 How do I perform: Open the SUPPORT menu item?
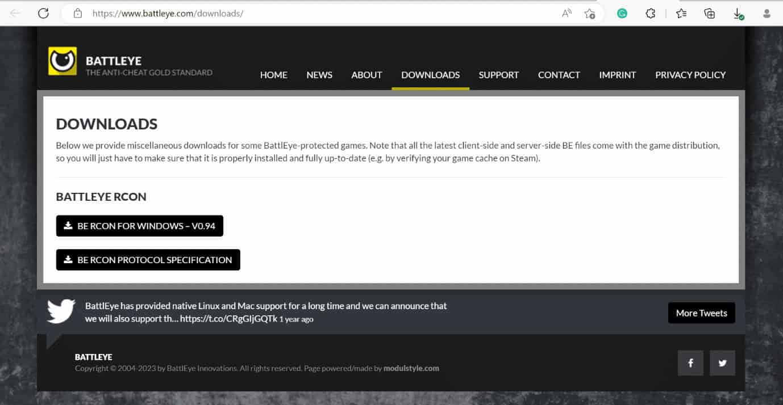[499, 74]
